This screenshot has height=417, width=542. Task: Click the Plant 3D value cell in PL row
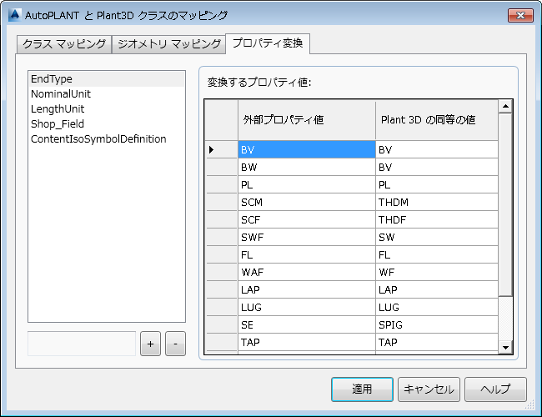click(437, 185)
